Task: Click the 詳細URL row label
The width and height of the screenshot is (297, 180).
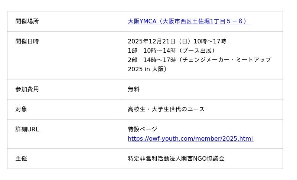Action: click(27, 129)
